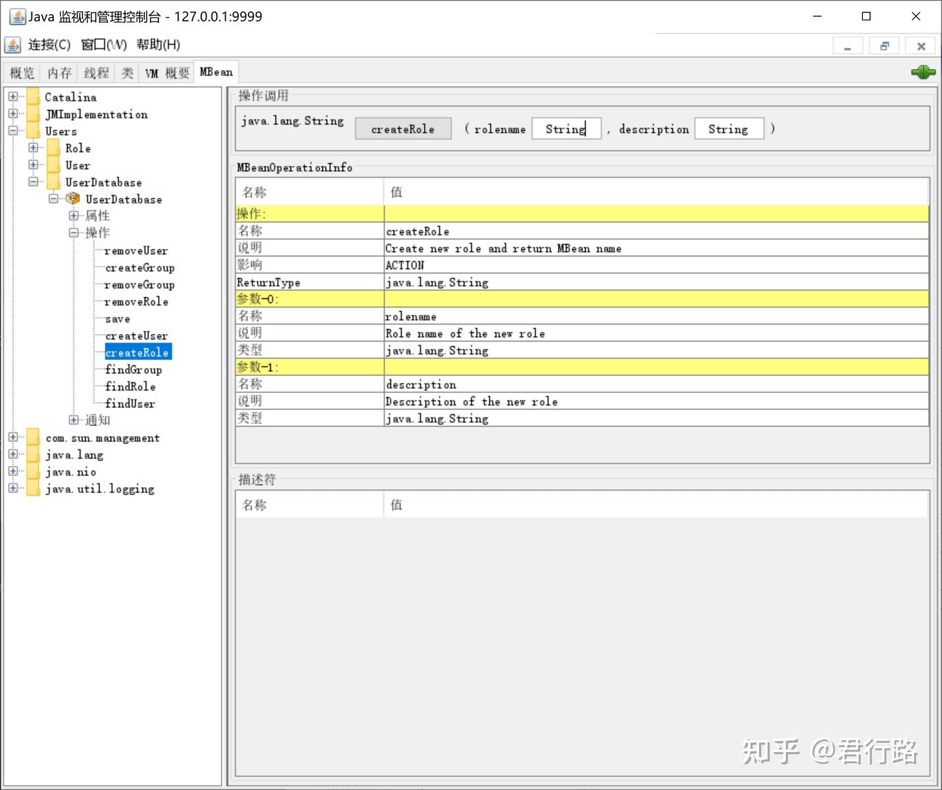
Task: Click the createRole invoke button
Action: pos(403,128)
